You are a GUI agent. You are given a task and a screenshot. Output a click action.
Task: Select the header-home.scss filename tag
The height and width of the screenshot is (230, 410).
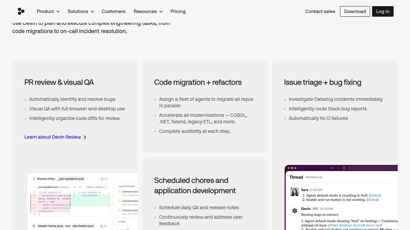(x=51, y=226)
